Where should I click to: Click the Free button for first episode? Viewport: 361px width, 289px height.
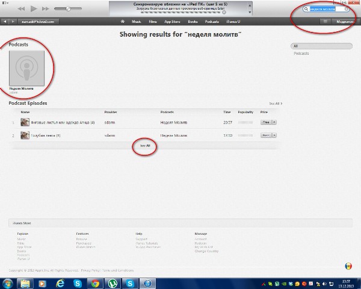(x=265, y=122)
